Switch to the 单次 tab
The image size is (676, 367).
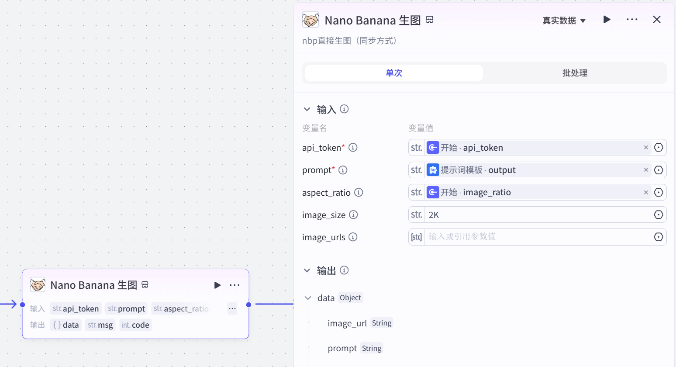coord(394,73)
